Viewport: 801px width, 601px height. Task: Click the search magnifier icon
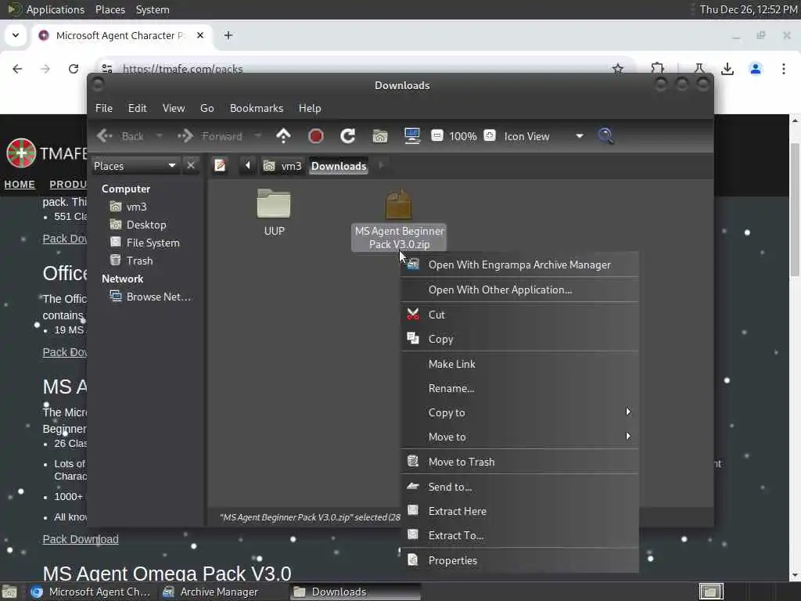[606, 136]
